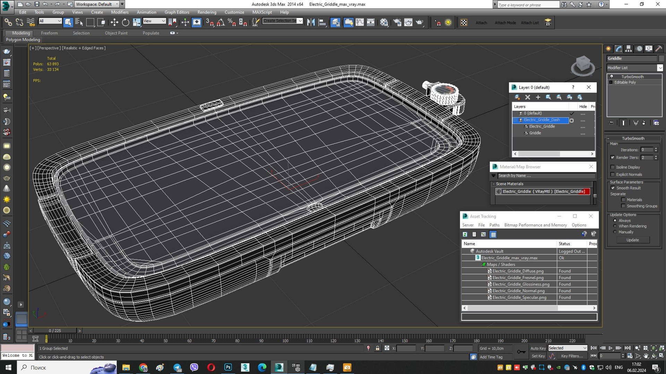666x374 pixels.
Task: Open the Rendering menu
Action: pyautogui.click(x=207, y=12)
